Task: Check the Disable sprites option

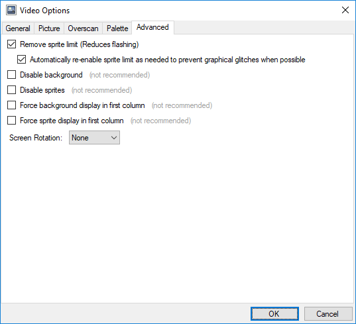Action: coord(11,90)
